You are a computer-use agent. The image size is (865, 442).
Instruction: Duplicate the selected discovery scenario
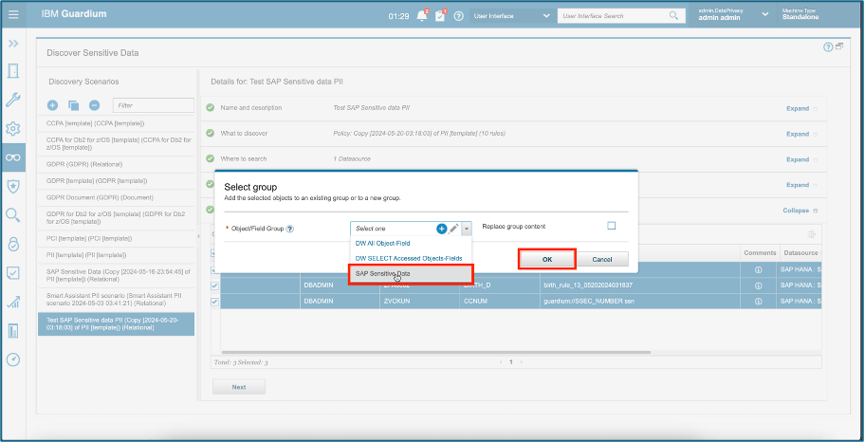point(73,105)
